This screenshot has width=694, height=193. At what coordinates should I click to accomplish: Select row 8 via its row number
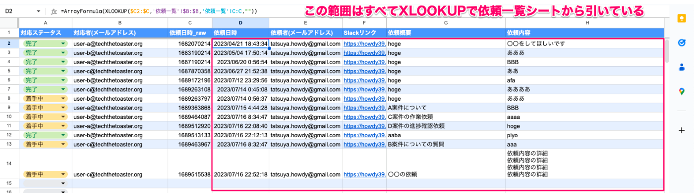9,98
